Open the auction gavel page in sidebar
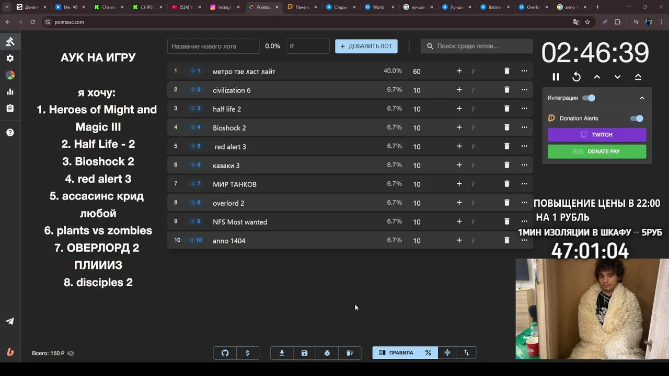Screen dimensions: 669x376 click(10, 42)
